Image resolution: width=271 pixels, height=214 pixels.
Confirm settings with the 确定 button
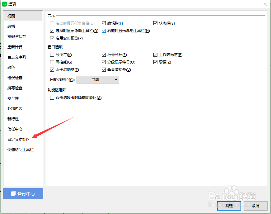[x=229, y=206]
